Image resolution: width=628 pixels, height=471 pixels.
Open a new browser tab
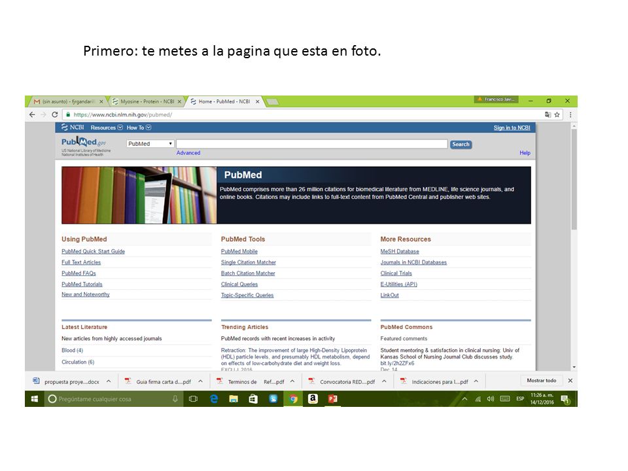tap(272, 102)
